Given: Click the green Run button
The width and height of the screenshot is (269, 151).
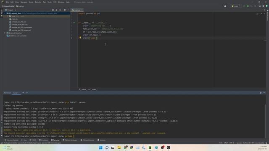Looking at the screenshot, I should (x=244, y=6).
